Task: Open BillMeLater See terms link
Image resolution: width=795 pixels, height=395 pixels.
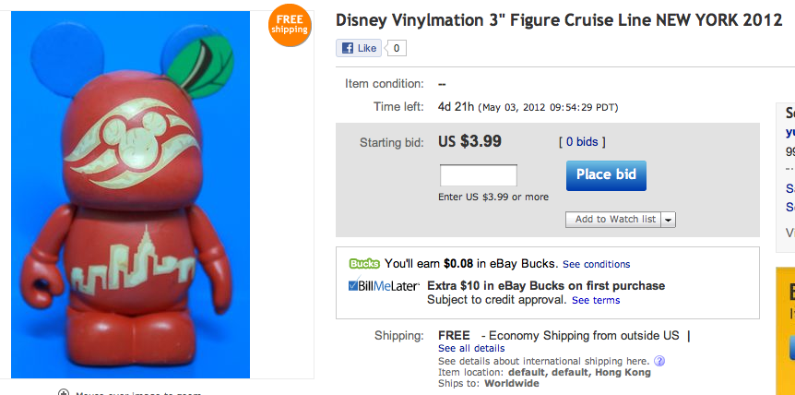Action: click(x=596, y=300)
